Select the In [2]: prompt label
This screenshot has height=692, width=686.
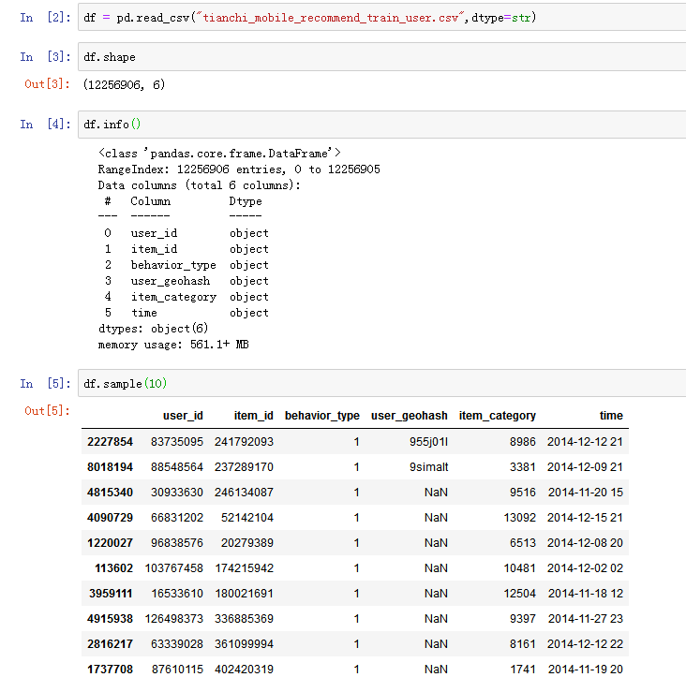(x=45, y=18)
